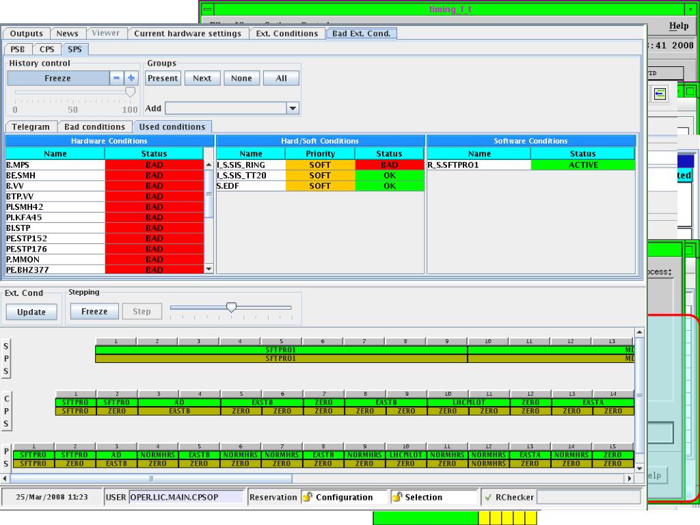Click the minus button in History control
The width and height of the screenshot is (700, 525).
tap(116, 78)
